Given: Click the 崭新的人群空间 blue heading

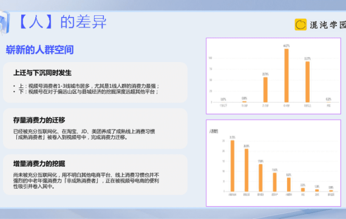Looking at the screenshot, I should coord(39,50).
